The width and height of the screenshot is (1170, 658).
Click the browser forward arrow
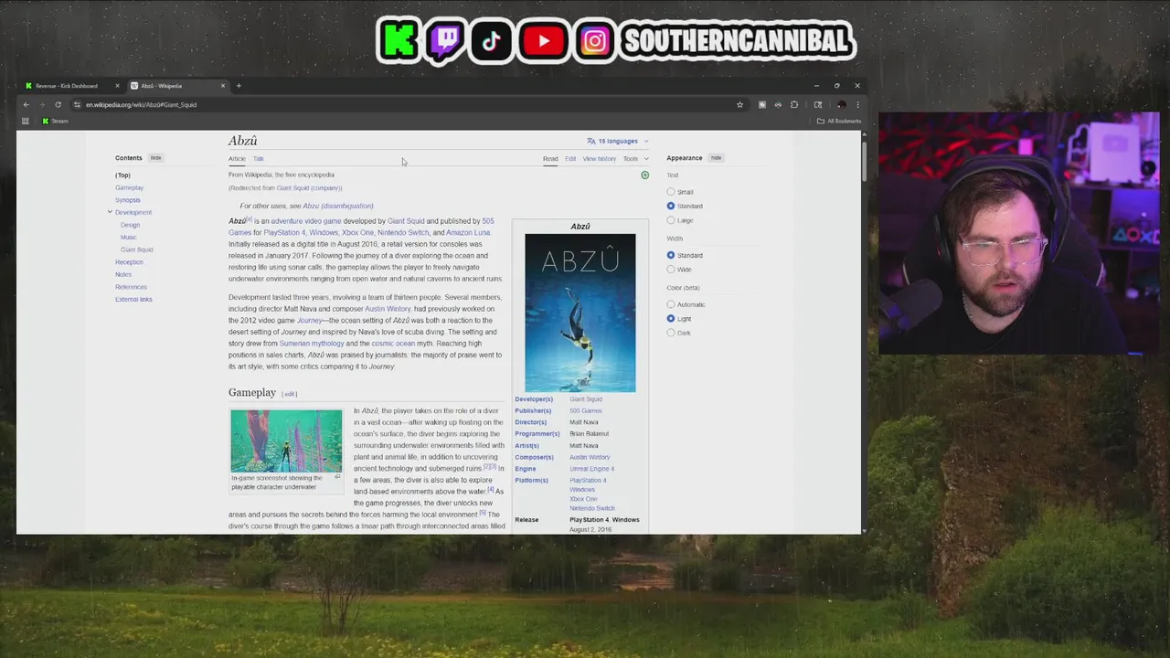(x=41, y=104)
